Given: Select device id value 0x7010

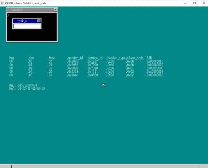Looking at the screenshot, I should pyautogui.click(x=93, y=68).
